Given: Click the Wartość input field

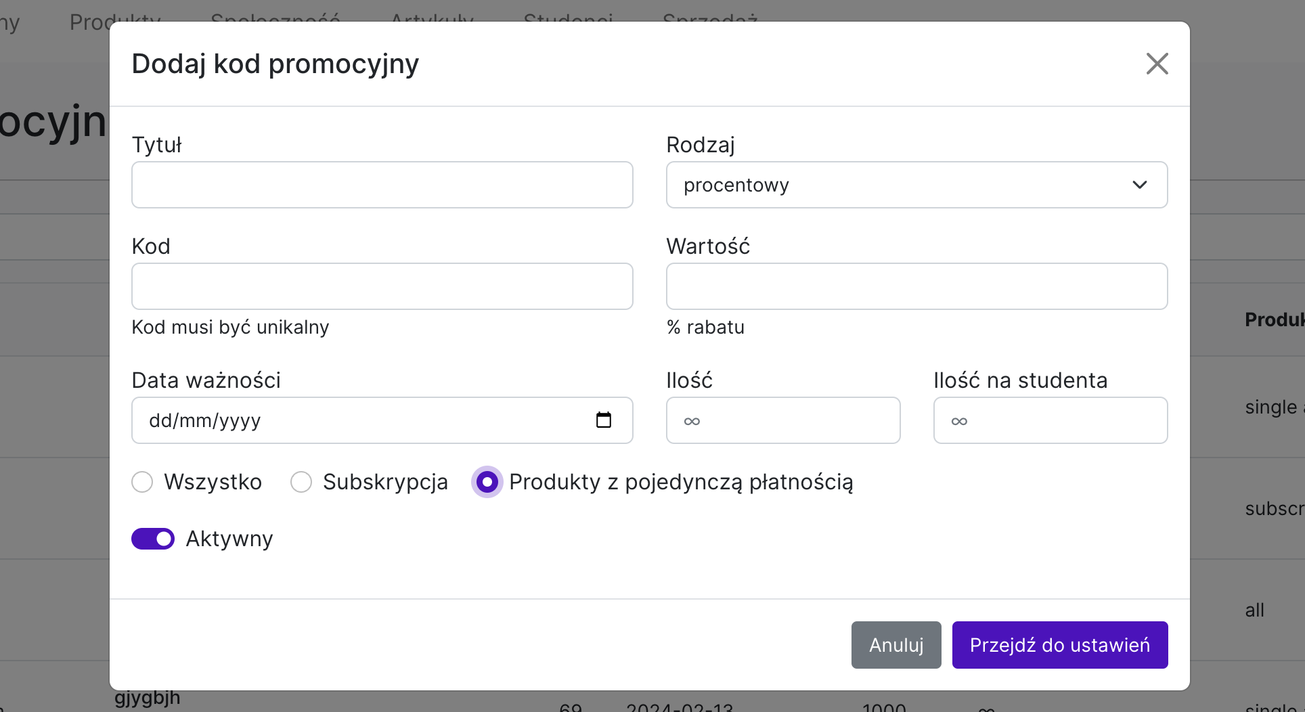Looking at the screenshot, I should point(916,286).
